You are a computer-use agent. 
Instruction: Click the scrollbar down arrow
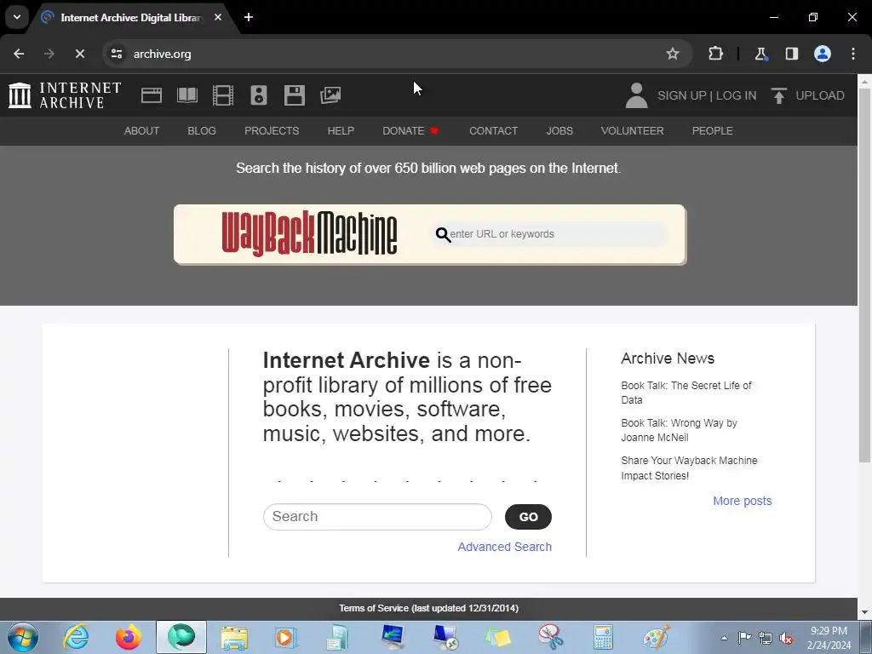pos(864,613)
